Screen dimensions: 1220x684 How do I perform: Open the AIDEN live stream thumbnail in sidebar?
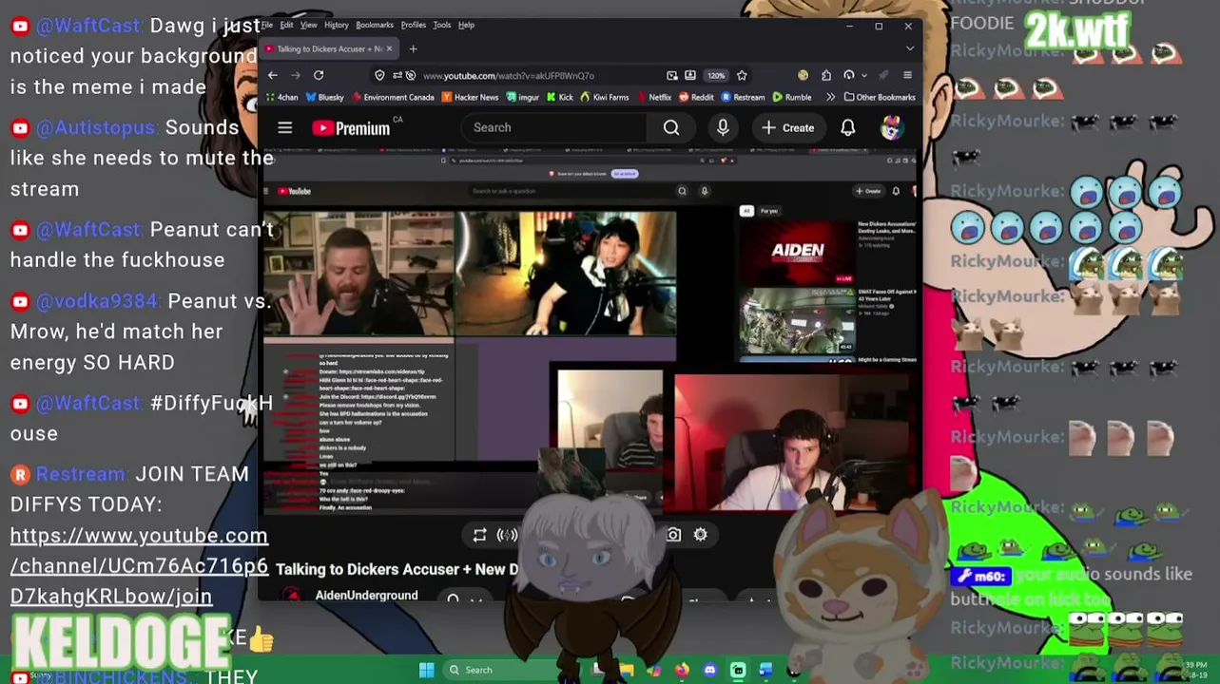tap(797, 252)
